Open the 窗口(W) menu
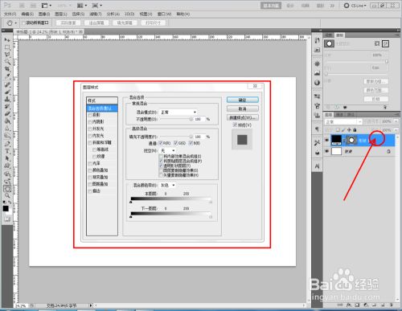Image resolution: width=402 pixels, height=311 pixels. click(164, 14)
